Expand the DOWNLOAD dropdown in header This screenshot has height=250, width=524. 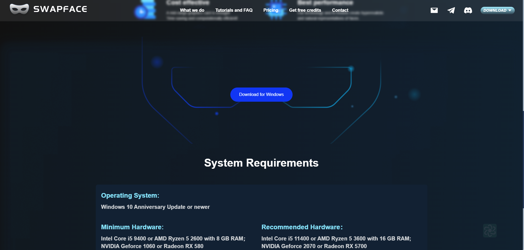tap(497, 10)
